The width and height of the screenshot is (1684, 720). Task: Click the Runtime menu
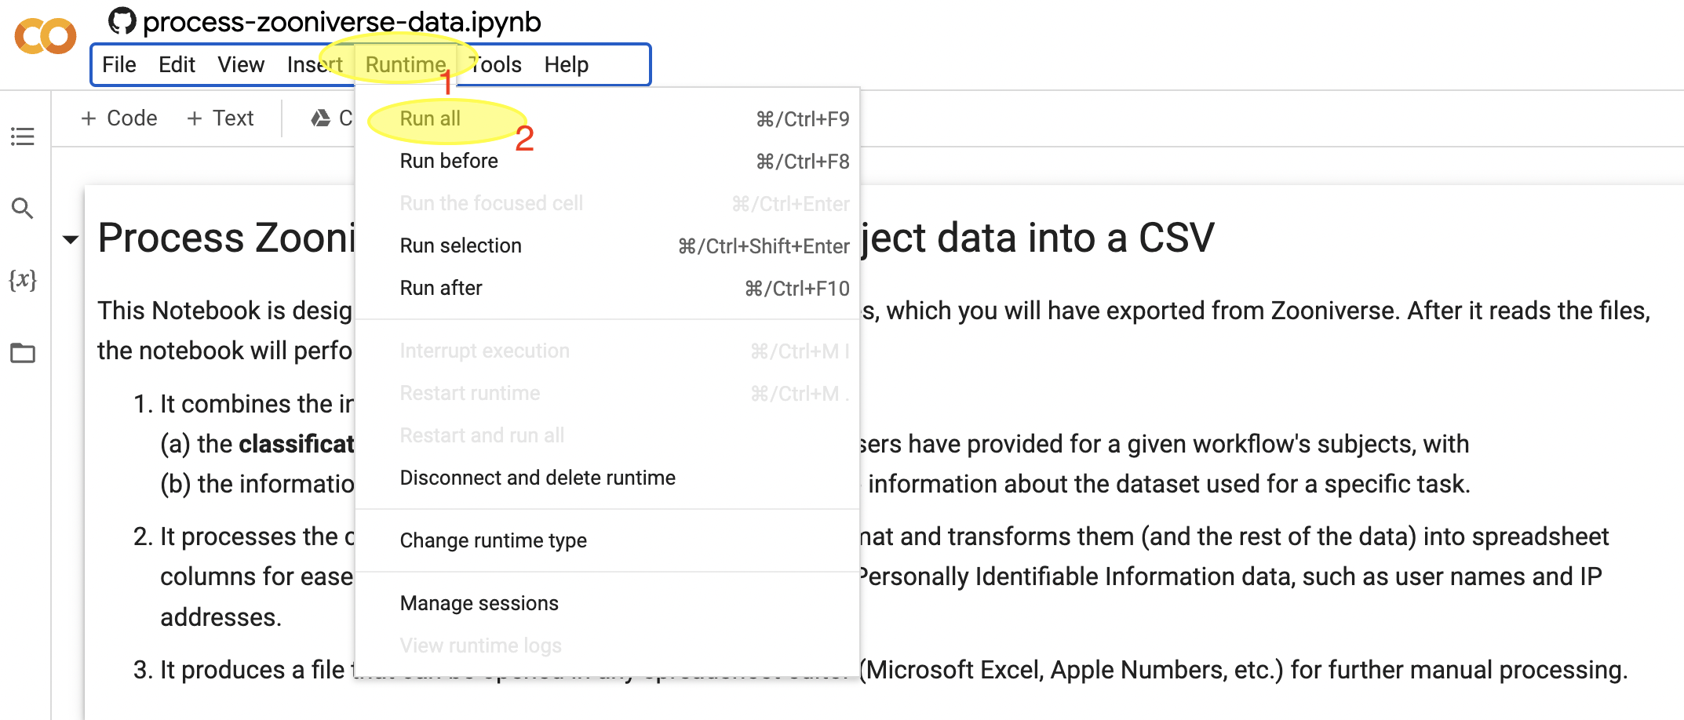pyautogui.click(x=406, y=64)
